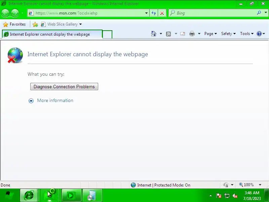This screenshot has width=269, height=202.
Task: Click the Show desktop button strip
Action: pos(266,195)
